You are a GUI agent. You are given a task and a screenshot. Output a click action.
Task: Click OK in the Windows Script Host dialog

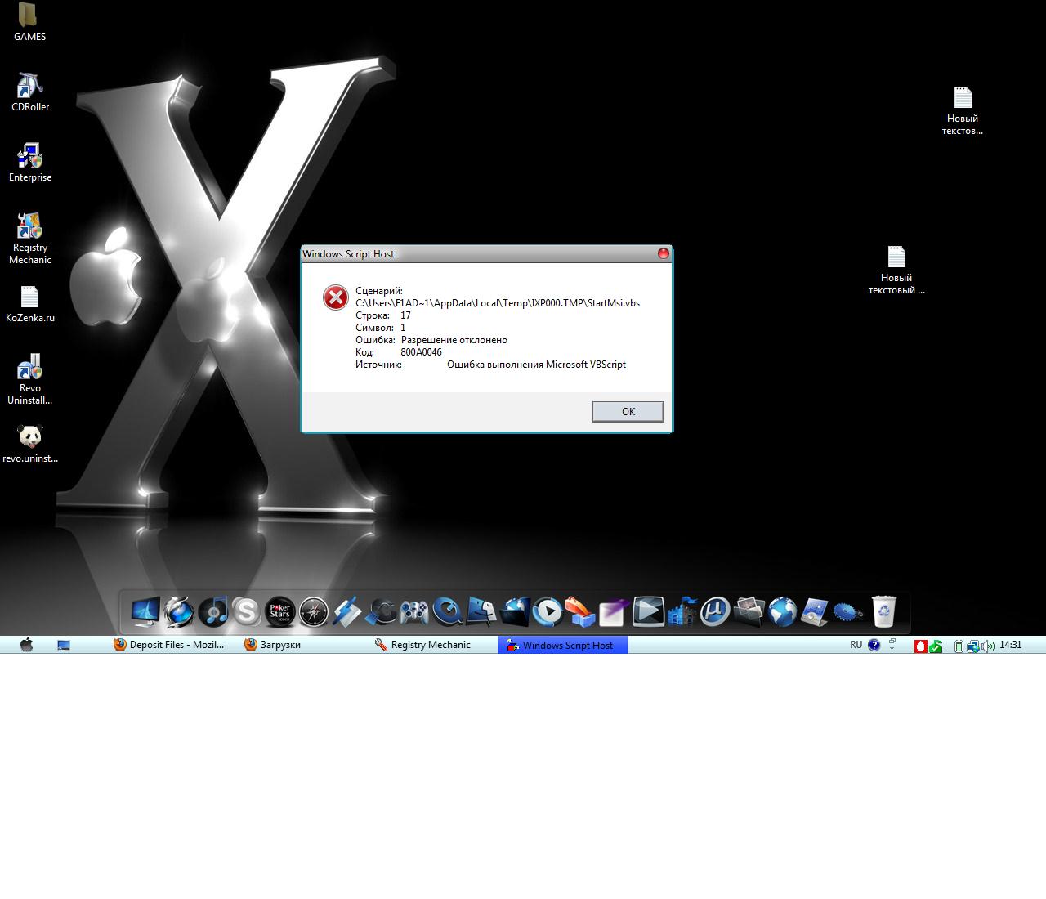[628, 411]
